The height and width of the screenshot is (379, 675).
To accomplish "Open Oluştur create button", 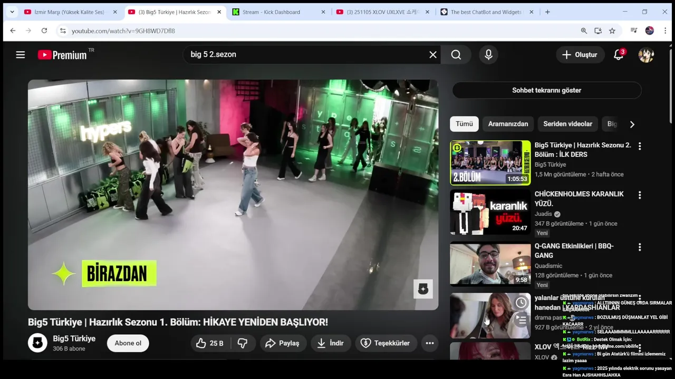I will 580,55.
